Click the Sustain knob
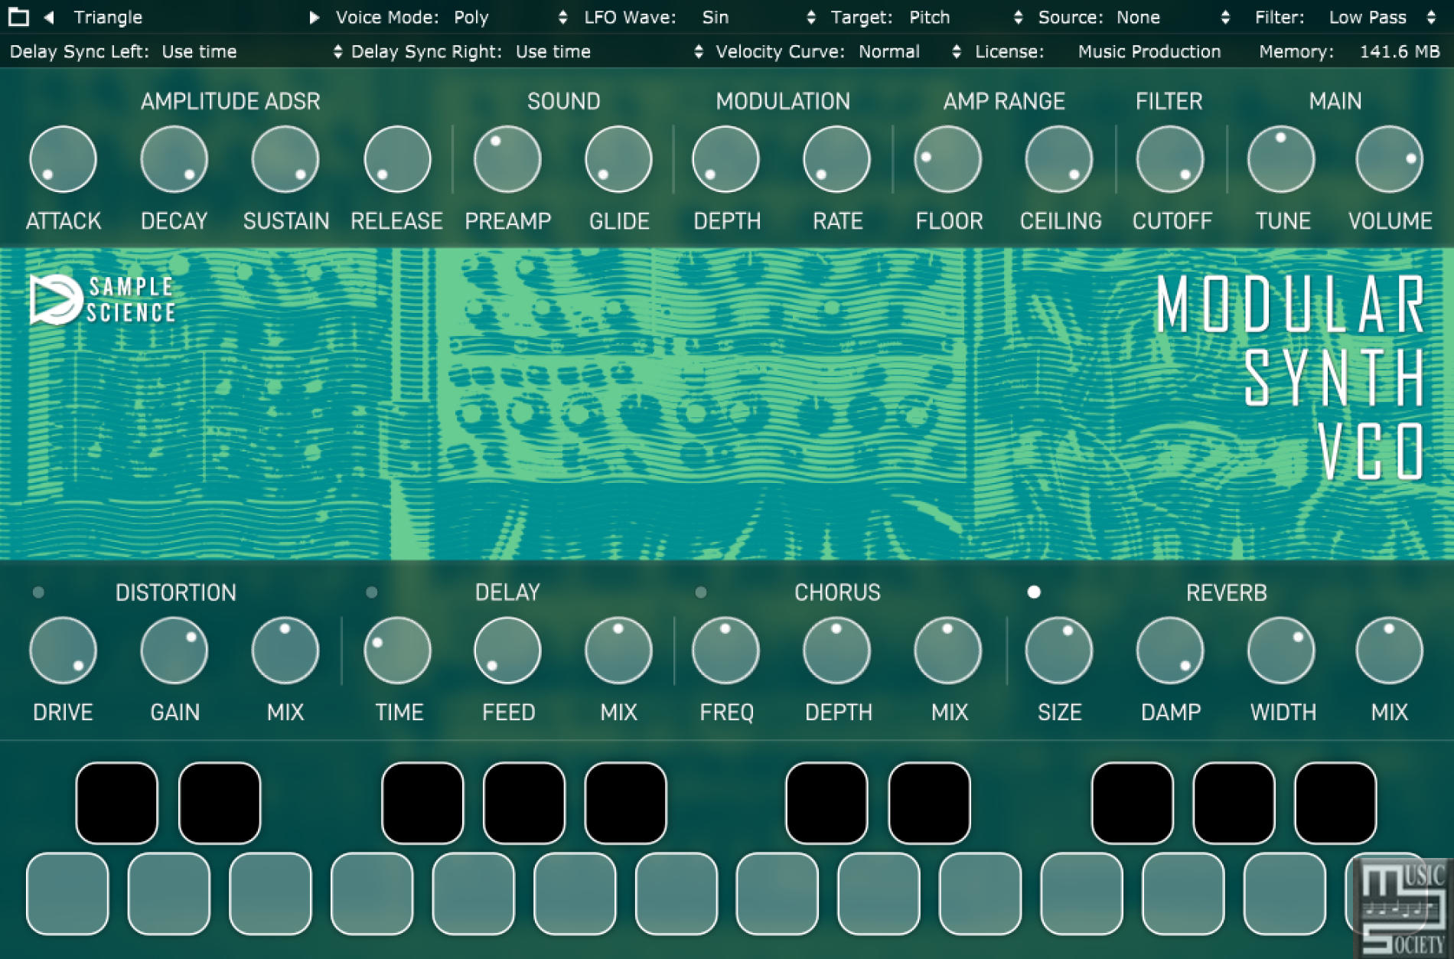 [x=285, y=159]
